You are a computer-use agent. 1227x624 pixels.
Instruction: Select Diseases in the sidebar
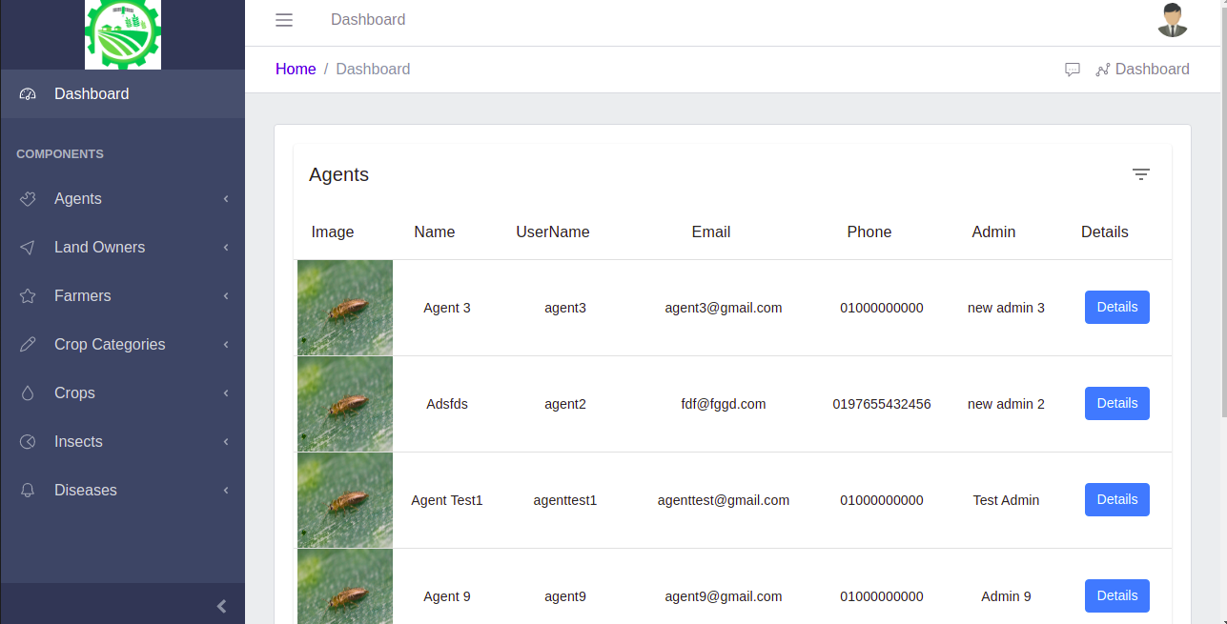tap(86, 491)
